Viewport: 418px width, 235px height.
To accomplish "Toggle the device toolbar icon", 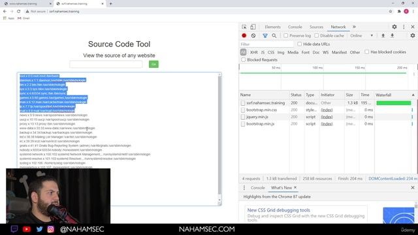I will [x=253, y=27].
